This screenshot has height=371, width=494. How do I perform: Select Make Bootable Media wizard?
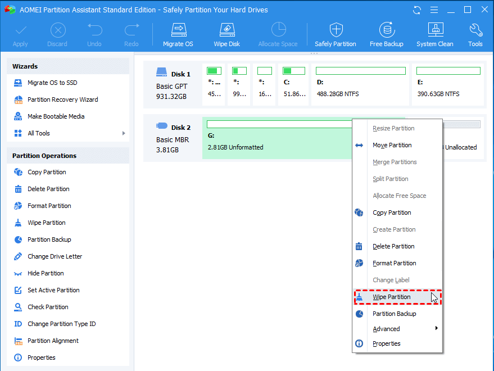tap(56, 116)
